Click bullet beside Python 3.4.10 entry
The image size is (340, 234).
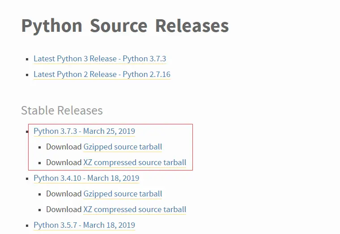coord(28,179)
